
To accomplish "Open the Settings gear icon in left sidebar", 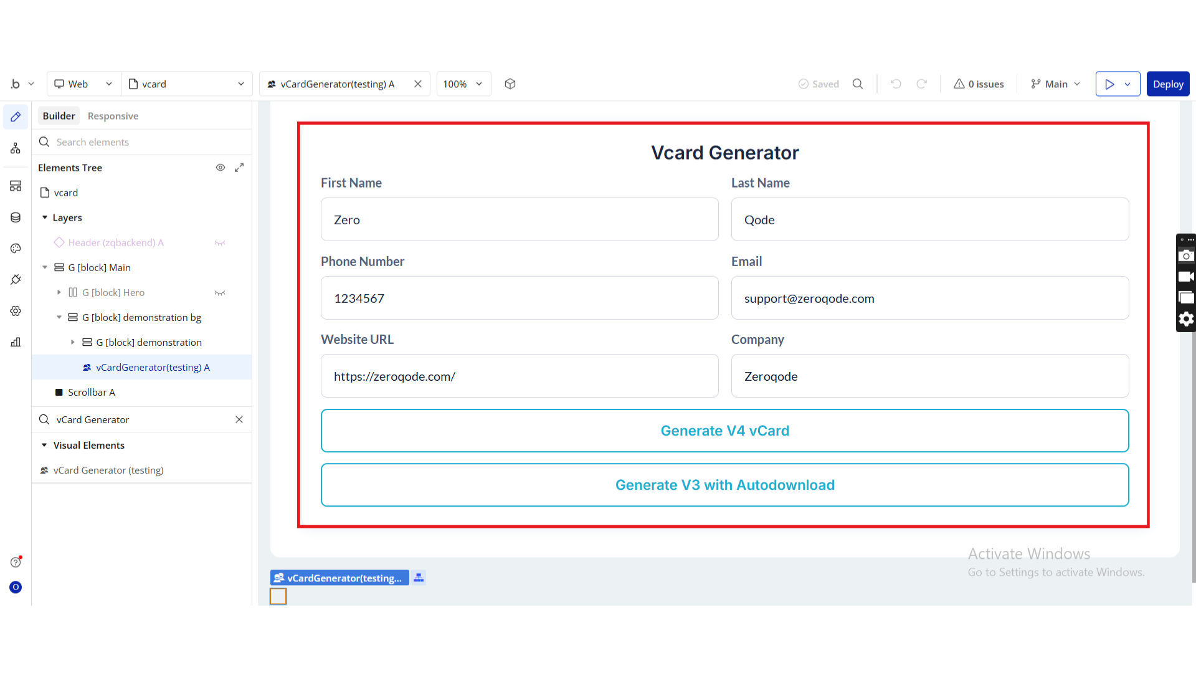I will click(16, 311).
